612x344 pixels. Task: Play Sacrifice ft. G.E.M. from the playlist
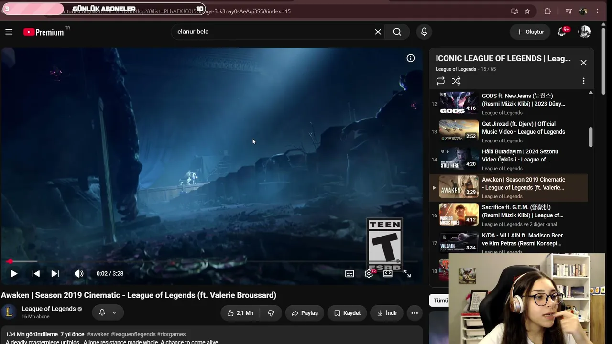pos(509,215)
